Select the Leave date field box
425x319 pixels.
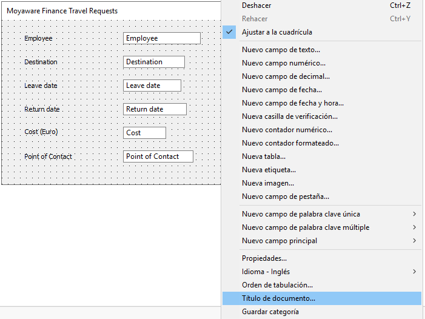(x=152, y=86)
